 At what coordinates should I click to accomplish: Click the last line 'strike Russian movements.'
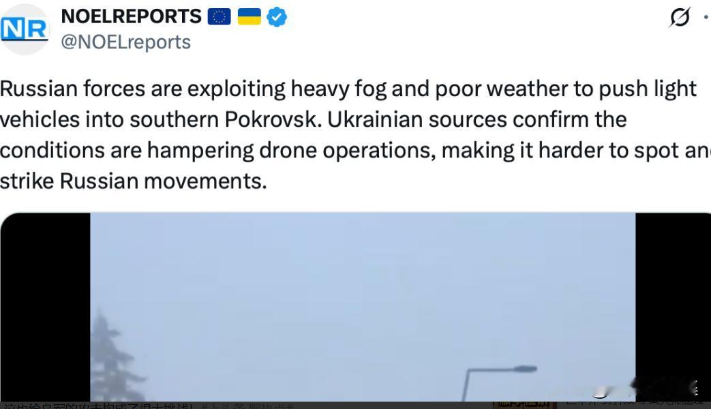pos(134,181)
